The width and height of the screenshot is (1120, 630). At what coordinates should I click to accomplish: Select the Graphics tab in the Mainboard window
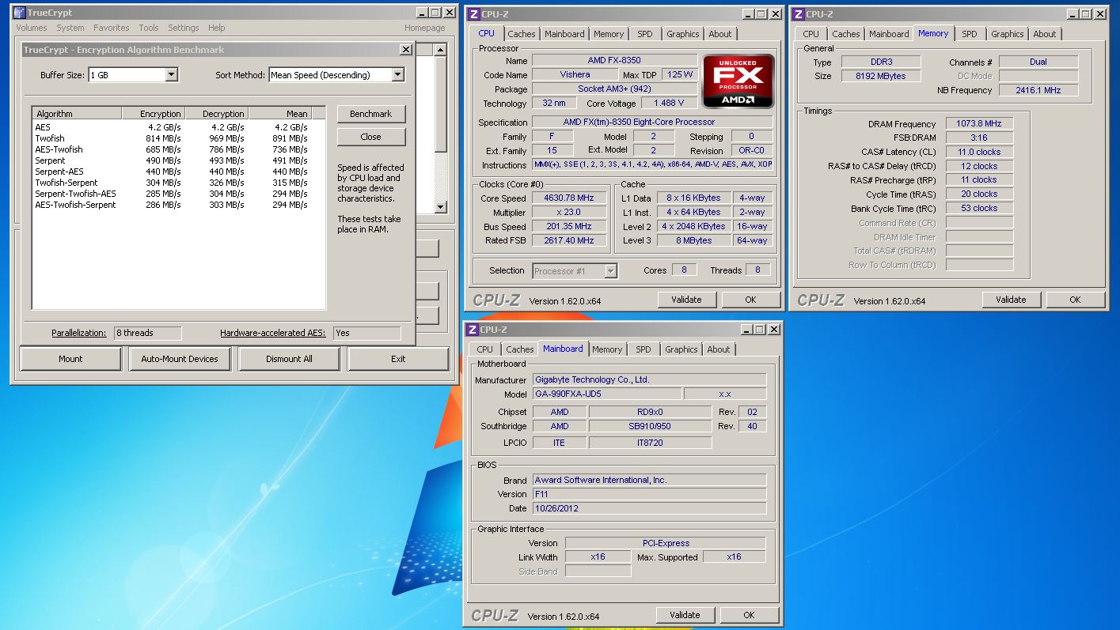tap(681, 349)
